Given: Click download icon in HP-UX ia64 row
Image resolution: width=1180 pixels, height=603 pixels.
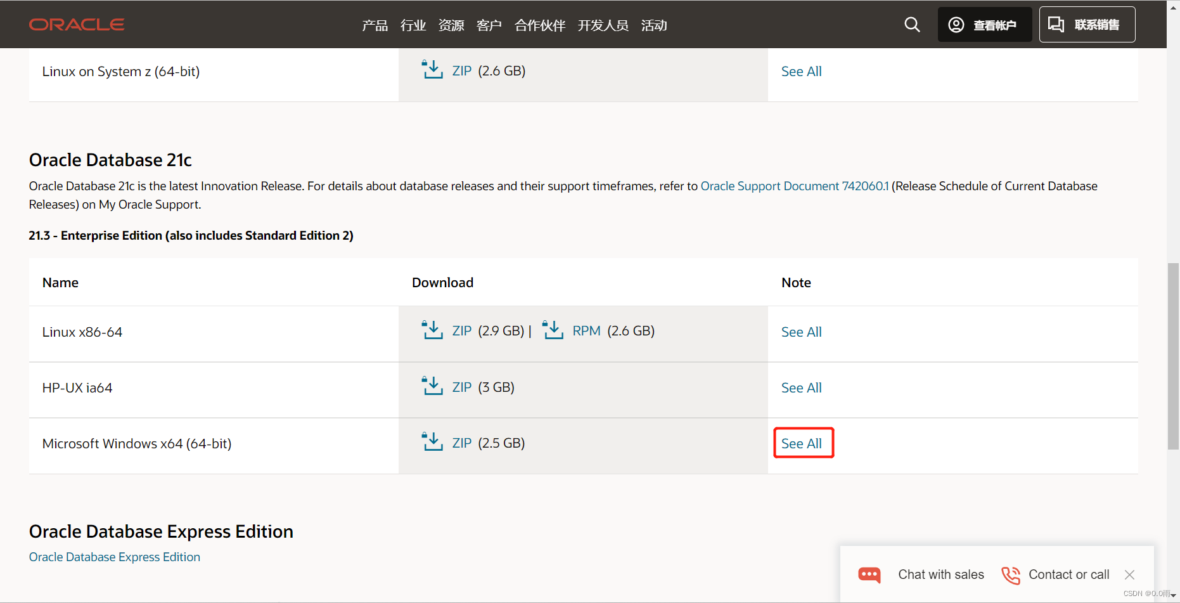Looking at the screenshot, I should (x=432, y=386).
